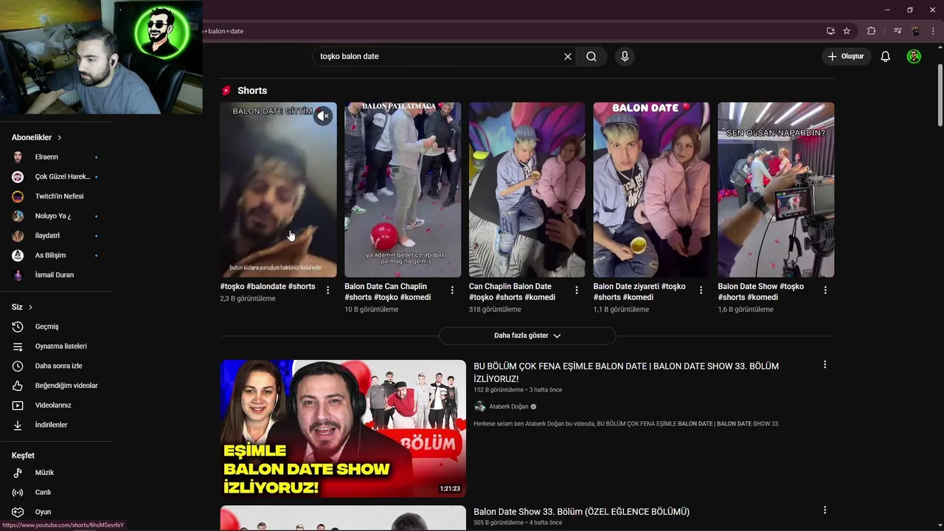
Task: Unmute the first Shorts preview
Action: tap(323, 116)
